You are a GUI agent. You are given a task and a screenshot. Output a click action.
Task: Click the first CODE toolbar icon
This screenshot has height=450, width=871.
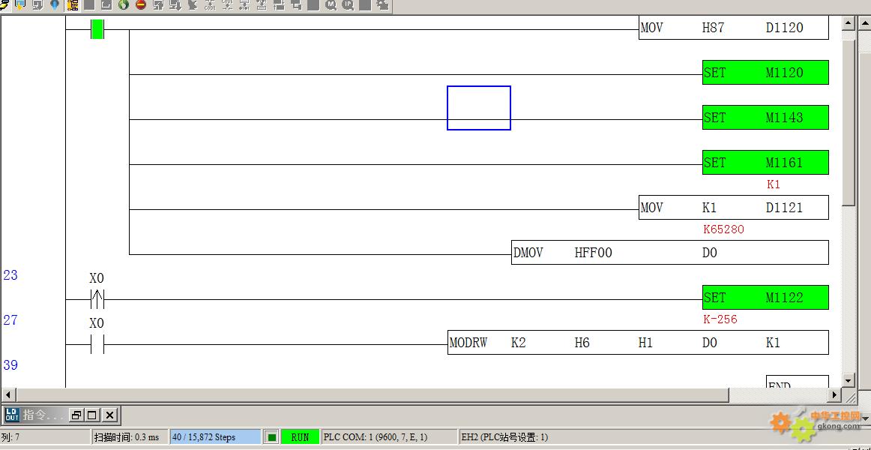[210, 5]
